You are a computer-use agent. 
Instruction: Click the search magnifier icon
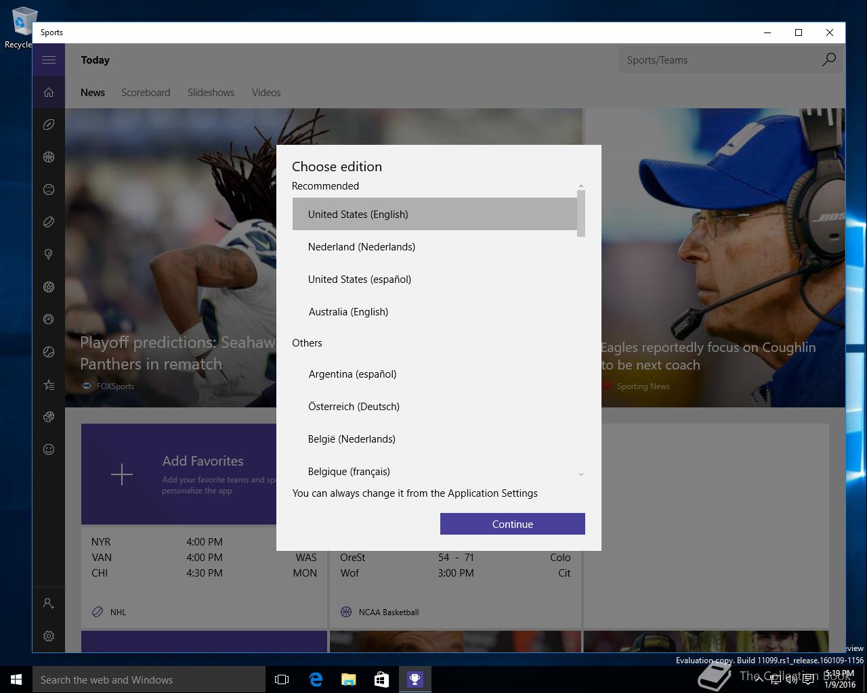828,60
